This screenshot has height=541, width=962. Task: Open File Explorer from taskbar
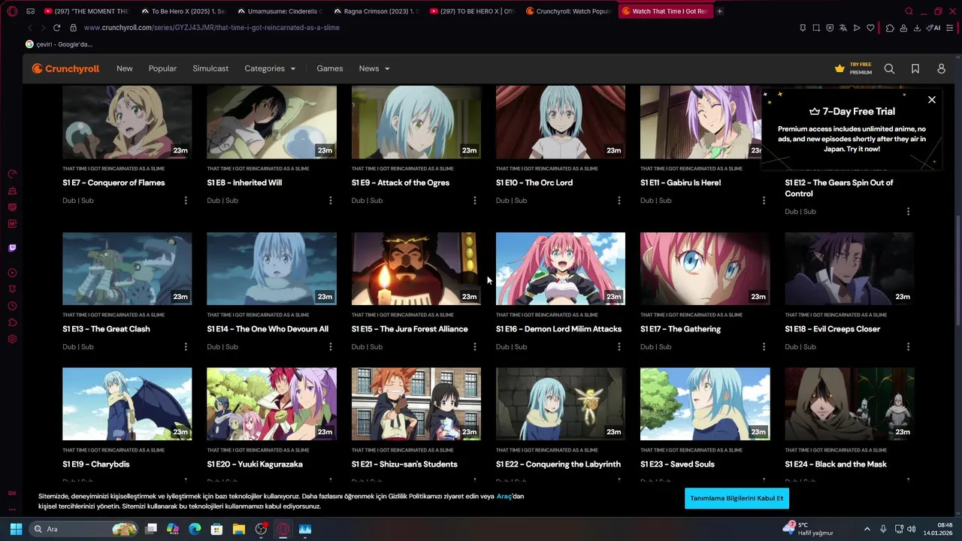[x=239, y=529]
